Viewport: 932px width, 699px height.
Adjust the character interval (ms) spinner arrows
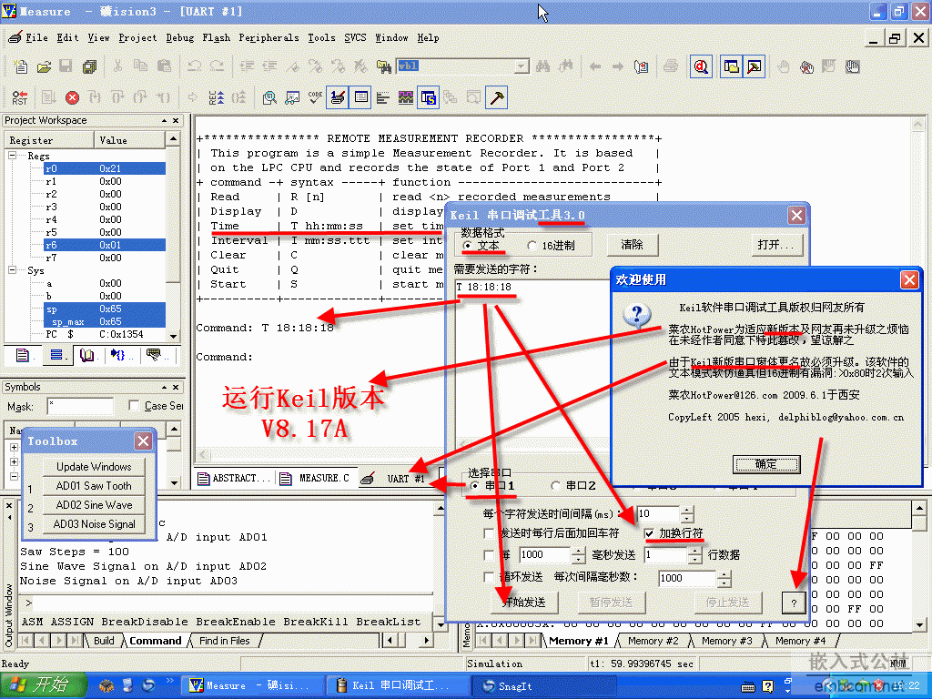[686, 513]
